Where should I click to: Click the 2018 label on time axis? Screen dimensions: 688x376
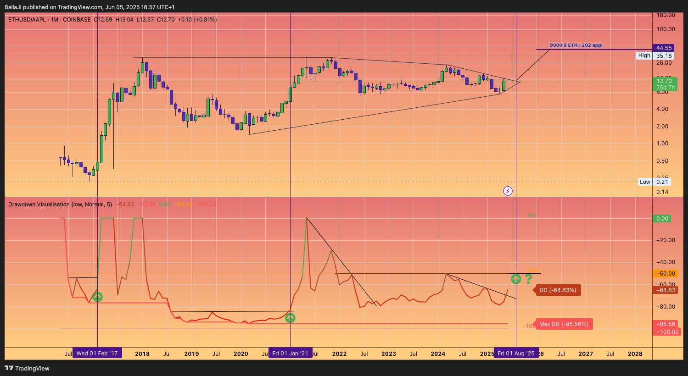(142, 354)
